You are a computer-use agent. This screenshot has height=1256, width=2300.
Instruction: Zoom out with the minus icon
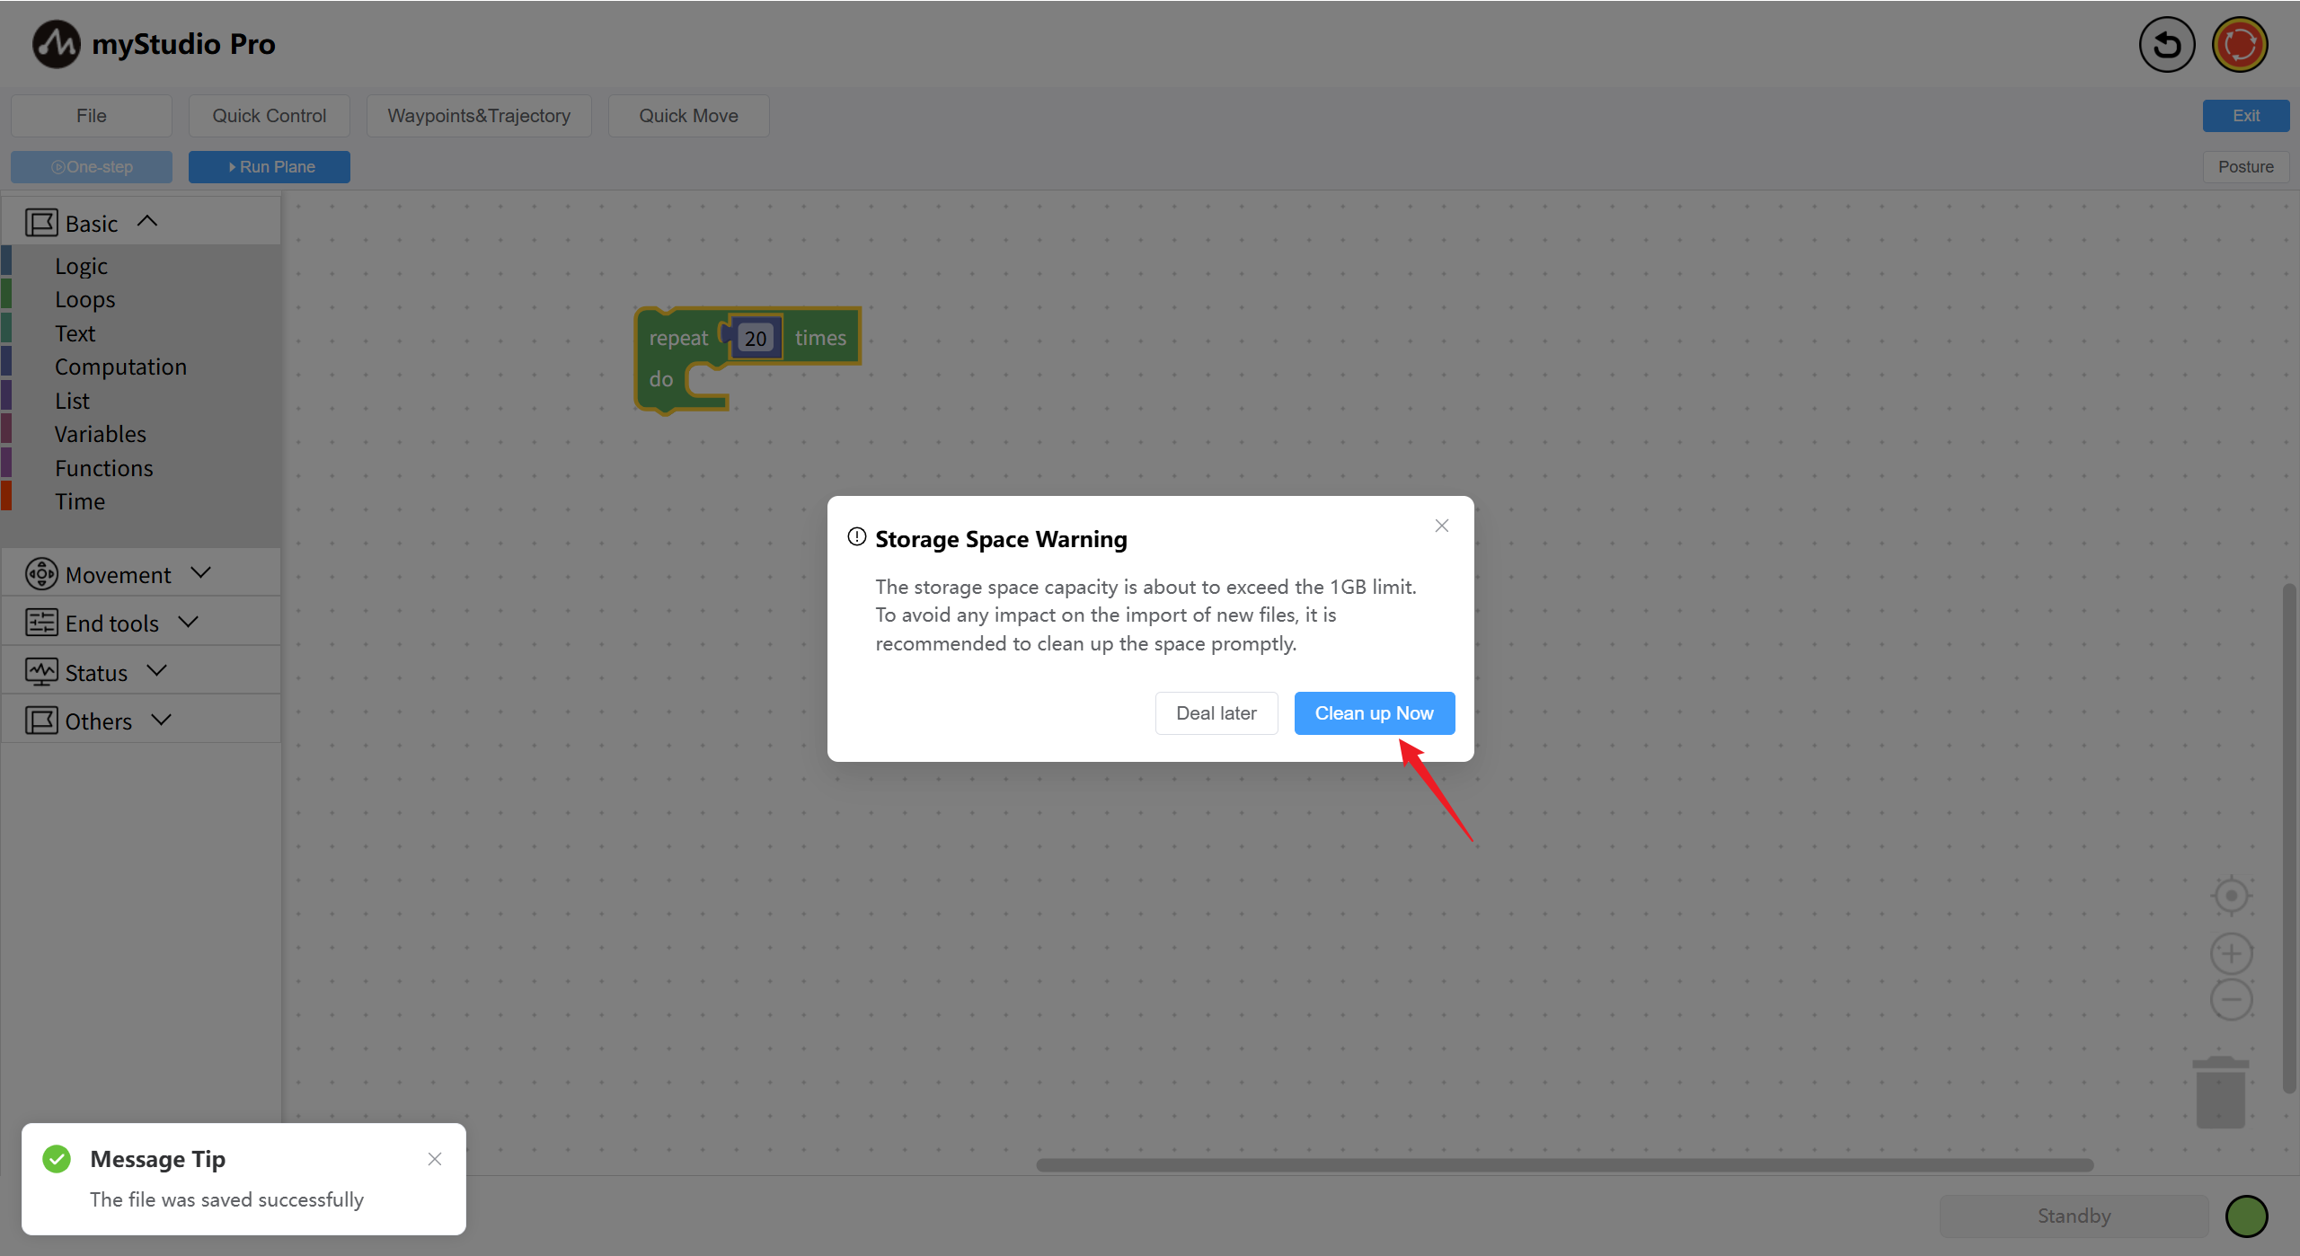pyautogui.click(x=2231, y=1000)
